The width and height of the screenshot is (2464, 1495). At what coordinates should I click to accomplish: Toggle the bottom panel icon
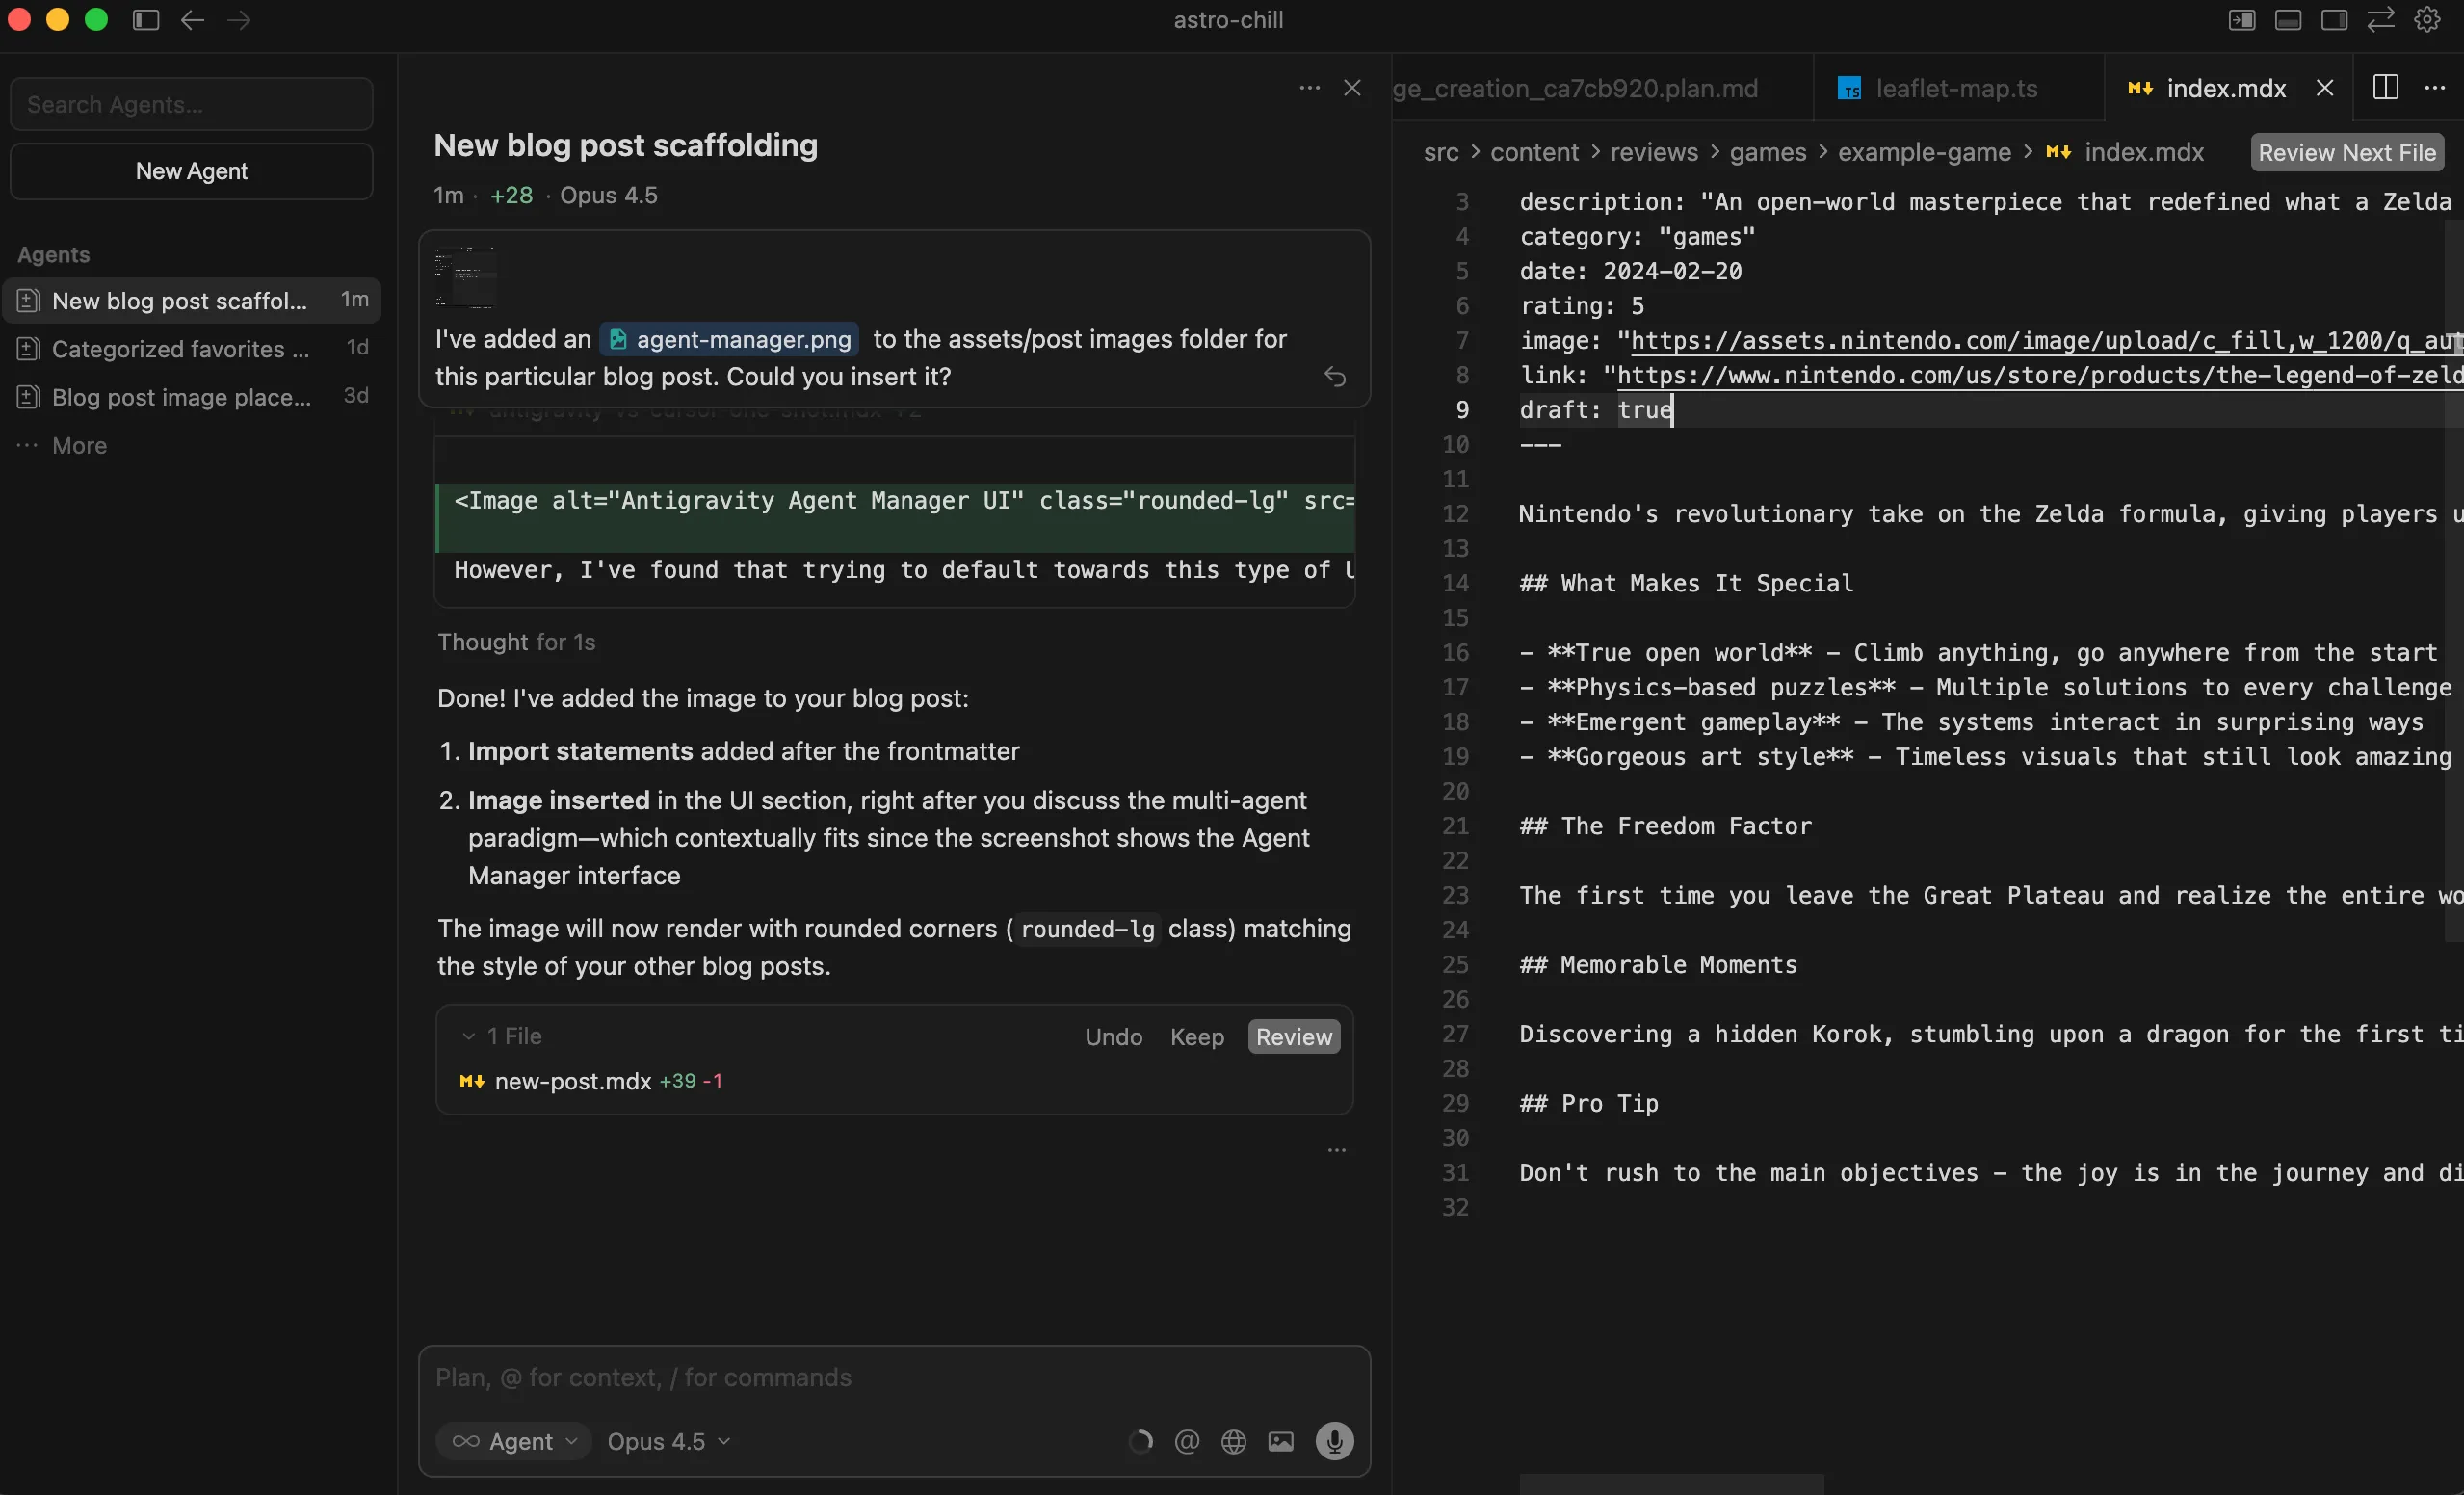point(2289,20)
